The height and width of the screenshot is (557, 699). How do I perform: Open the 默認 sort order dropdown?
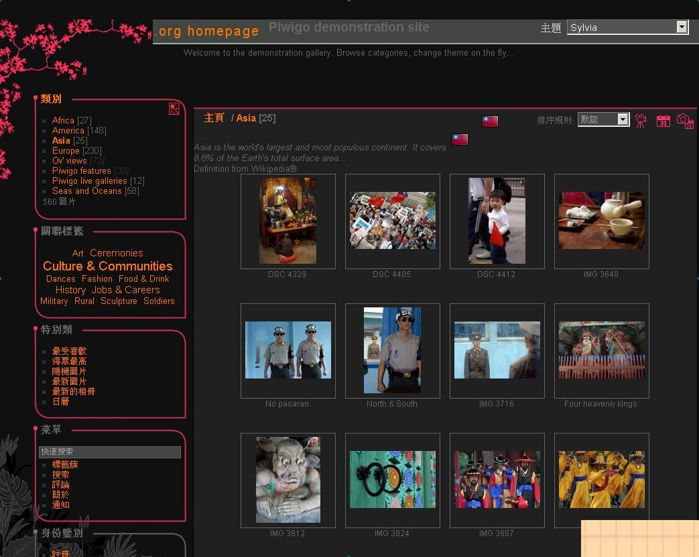[602, 119]
